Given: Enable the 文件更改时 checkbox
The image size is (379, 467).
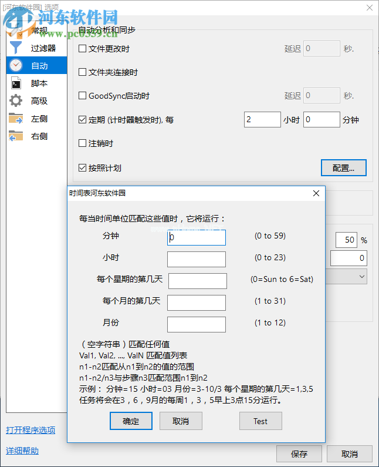Looking at the screenshot, I should [83, 48].
